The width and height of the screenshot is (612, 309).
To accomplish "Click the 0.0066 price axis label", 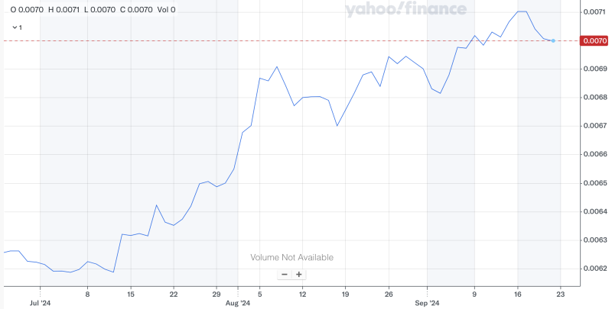I will point(595,155).
